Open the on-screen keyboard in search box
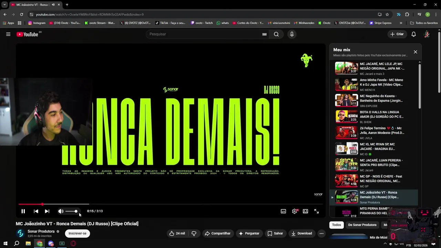441x248 pixels. coord(264,34)
